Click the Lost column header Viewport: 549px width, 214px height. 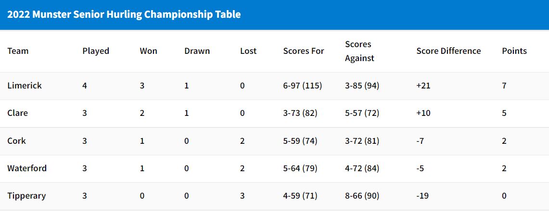(x=248, y=51)
